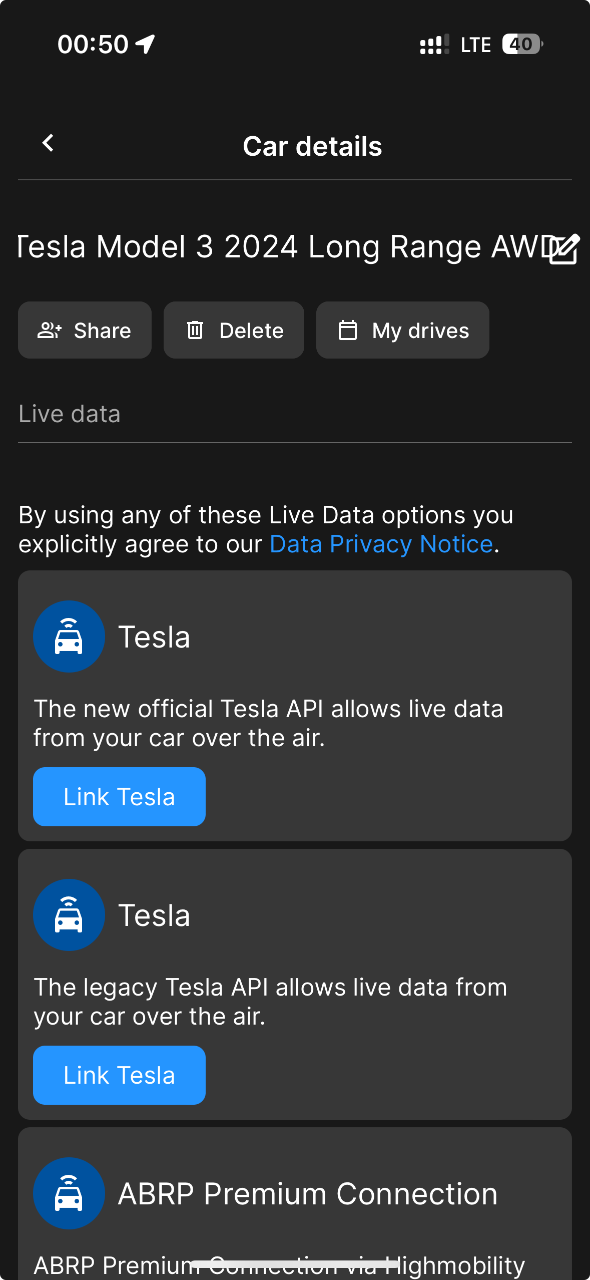Tap the Car details page title

(312, 146)
